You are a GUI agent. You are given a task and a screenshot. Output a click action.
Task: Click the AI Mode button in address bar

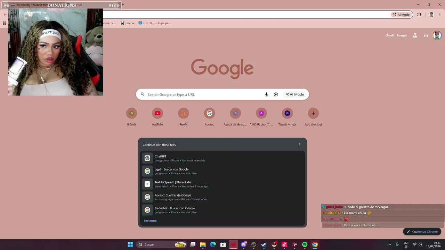point(401,15)
